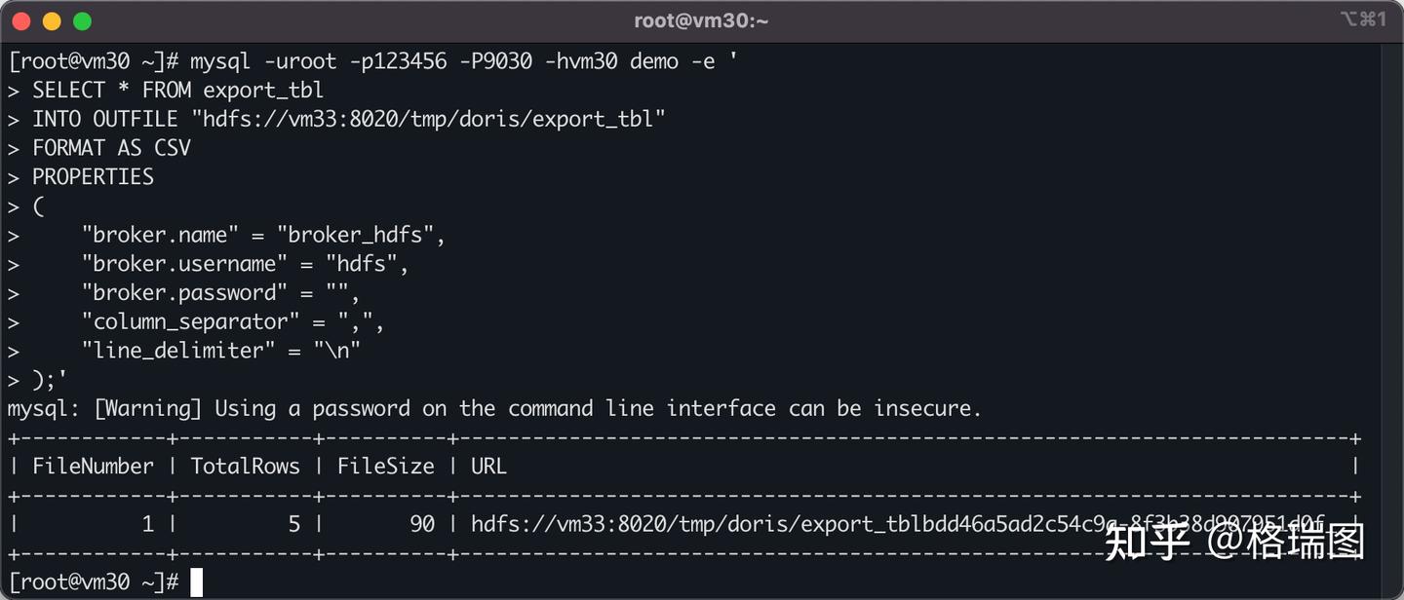This screenshot has width=1404, height=600.
Task: Maximize the terminal using green button
Action: pos(82,20)
